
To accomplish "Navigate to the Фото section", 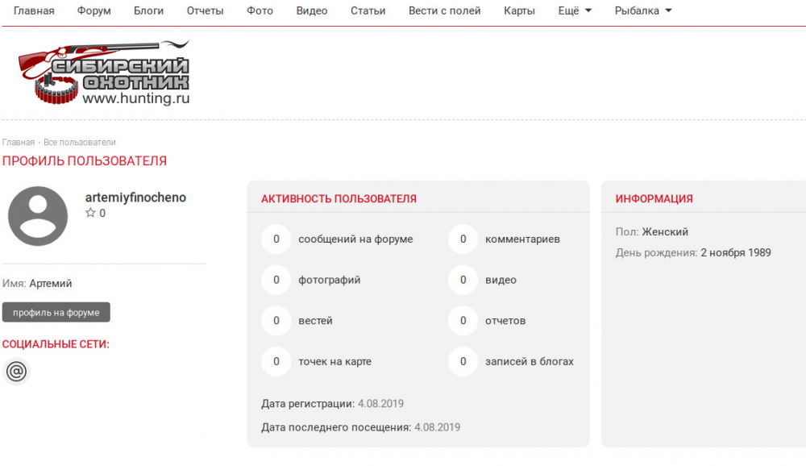I will pos(260,11).
